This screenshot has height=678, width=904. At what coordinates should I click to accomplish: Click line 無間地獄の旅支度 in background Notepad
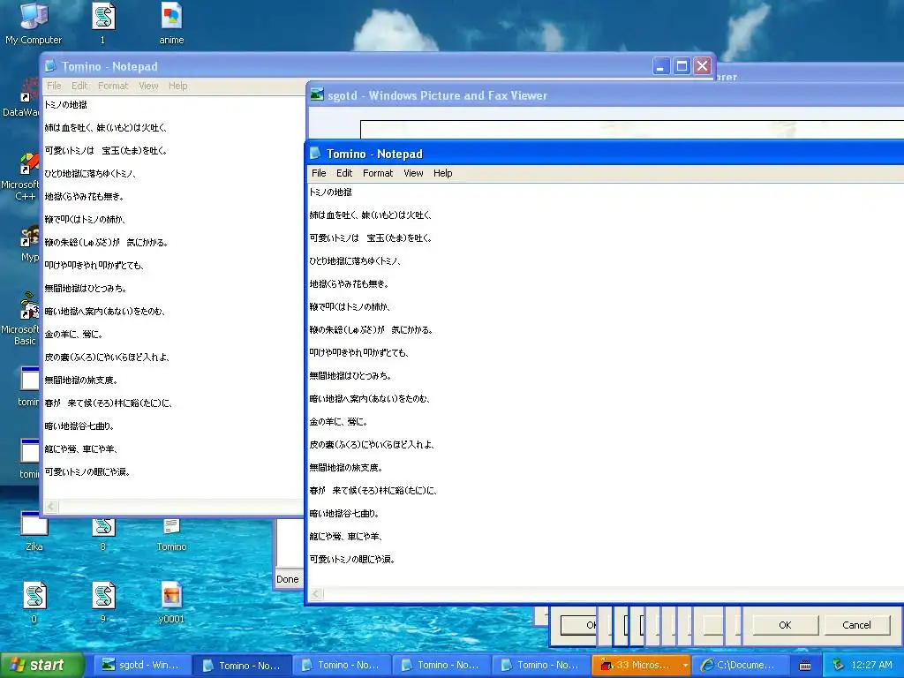click(81, 380)
